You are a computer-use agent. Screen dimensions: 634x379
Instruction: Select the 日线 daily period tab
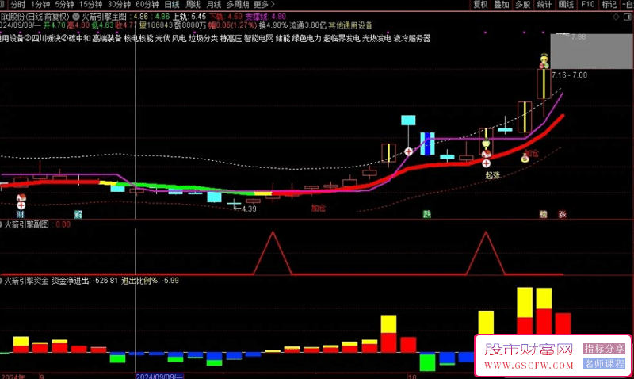[x=172, y=5]
